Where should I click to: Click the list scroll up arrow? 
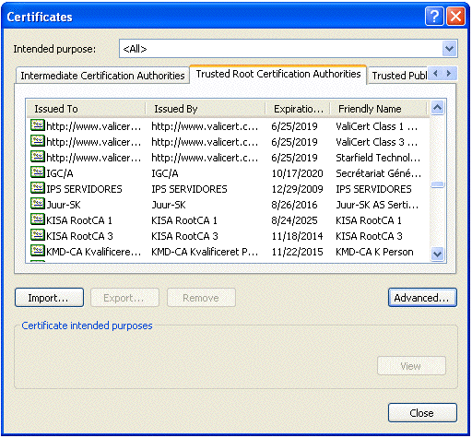pyautogui.click(x=437, y=108)
